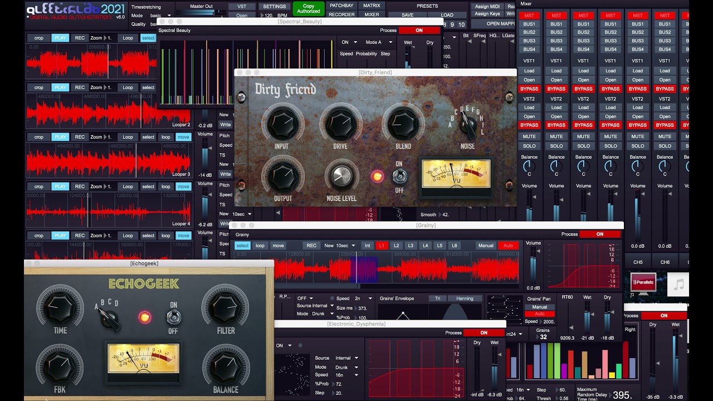The height and width of the screenshot is (401, 713).
Task: Enable Auto mode in the Grainy toolbar
Action: tap(508, 246)
